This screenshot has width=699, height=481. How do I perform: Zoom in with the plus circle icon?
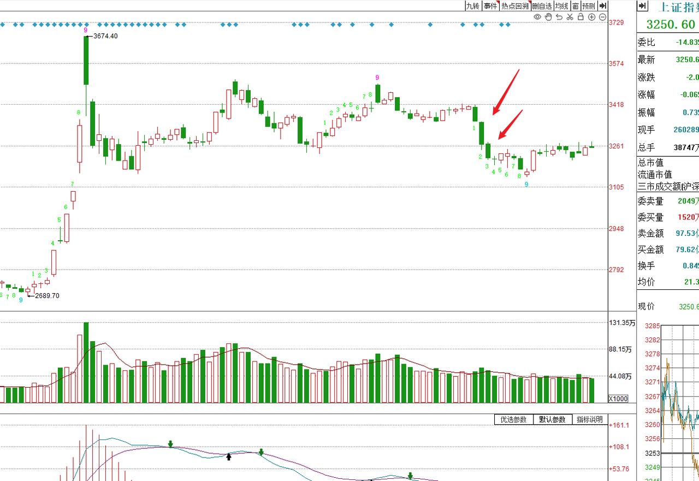coord(591,17)
